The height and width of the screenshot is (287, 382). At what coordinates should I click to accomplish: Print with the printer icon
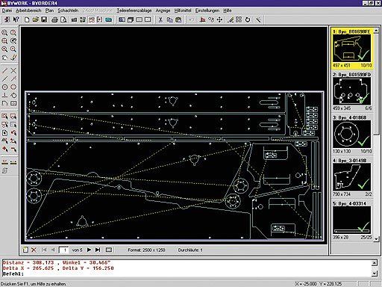(x=54, y=19)
